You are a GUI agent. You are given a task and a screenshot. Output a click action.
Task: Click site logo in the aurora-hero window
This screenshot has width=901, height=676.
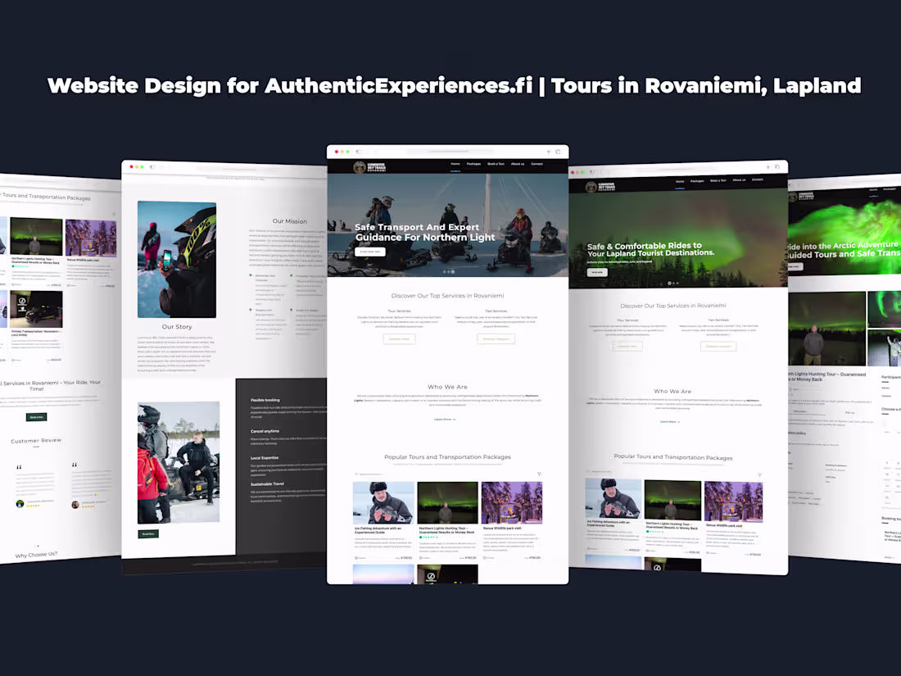point(600,187)
